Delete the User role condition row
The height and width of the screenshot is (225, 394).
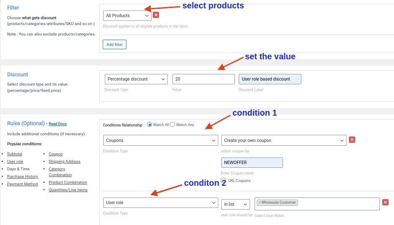(386, 202)
